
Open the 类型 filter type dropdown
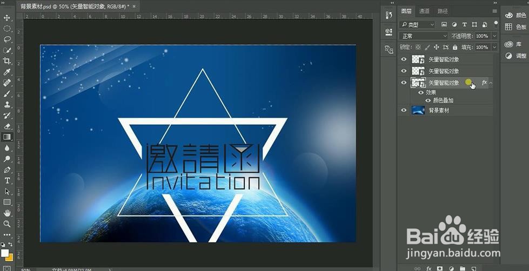[x=417, y=25]
